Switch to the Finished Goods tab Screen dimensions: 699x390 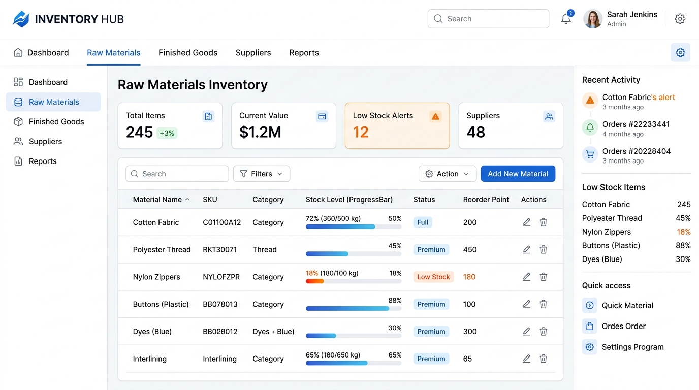(x=188, y=52)
